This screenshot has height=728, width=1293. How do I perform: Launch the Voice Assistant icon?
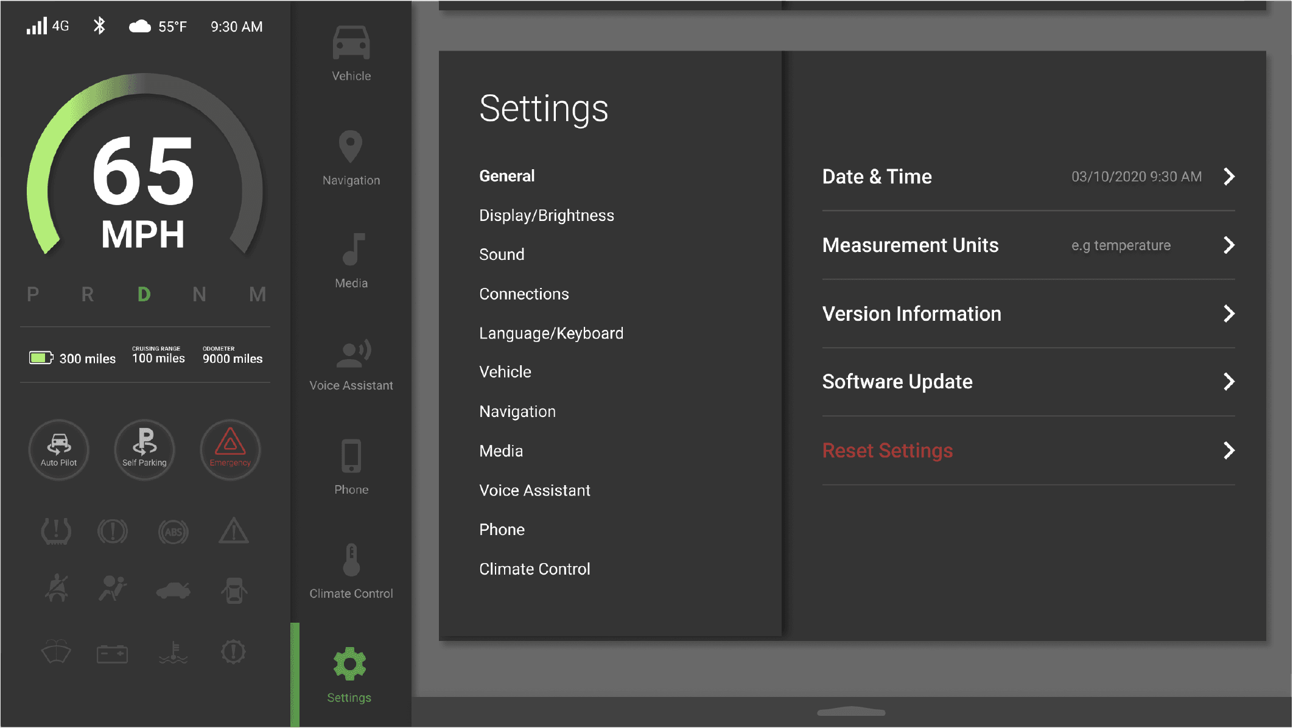click(352, 354)
